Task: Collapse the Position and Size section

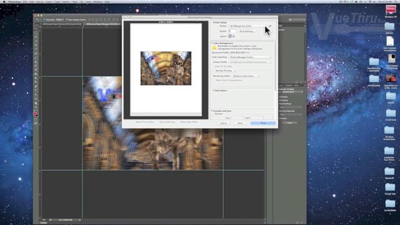Action: 212,111
